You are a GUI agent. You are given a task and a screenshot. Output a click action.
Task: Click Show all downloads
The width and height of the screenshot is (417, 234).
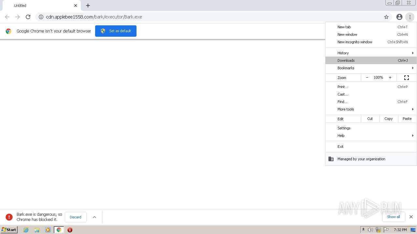(394, 217)
